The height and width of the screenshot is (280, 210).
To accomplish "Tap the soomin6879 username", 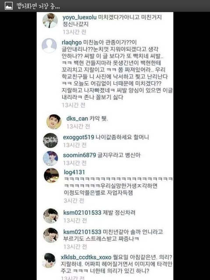I will 80,155.
